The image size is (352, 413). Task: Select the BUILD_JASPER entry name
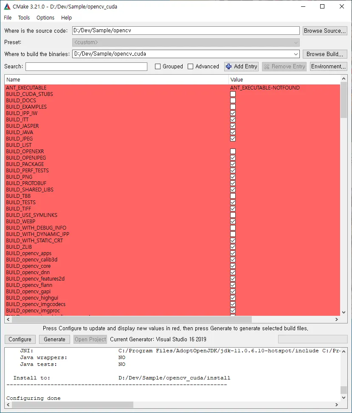pos(23,126)
